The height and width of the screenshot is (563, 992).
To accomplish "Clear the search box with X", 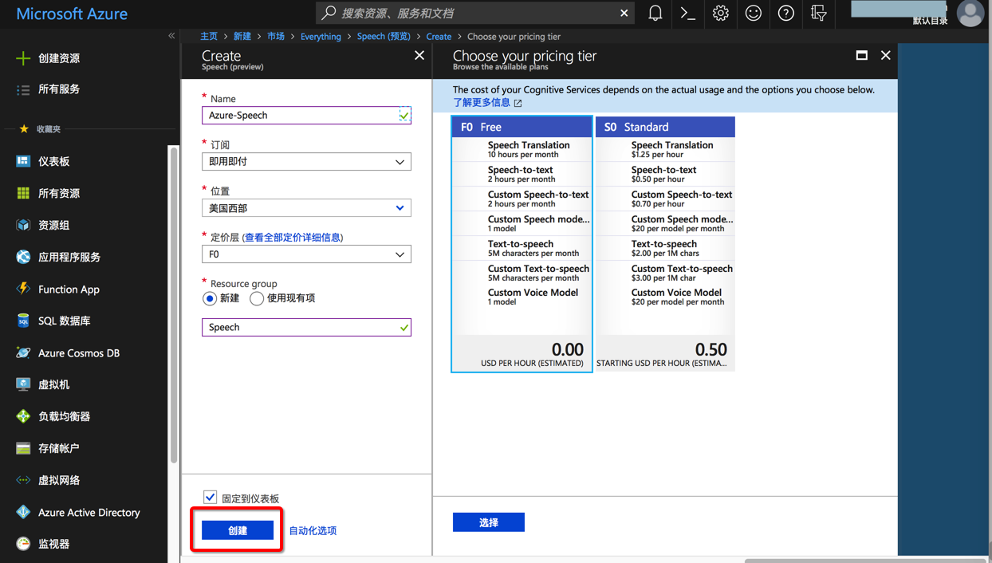I will pyautogui.click(x=624, y=14).
